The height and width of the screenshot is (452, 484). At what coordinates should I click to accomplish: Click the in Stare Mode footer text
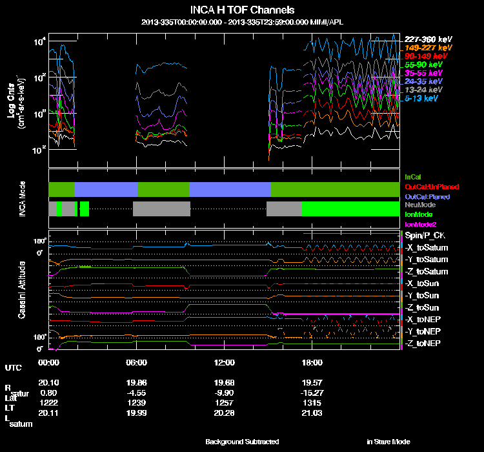(x=388, y=442)
